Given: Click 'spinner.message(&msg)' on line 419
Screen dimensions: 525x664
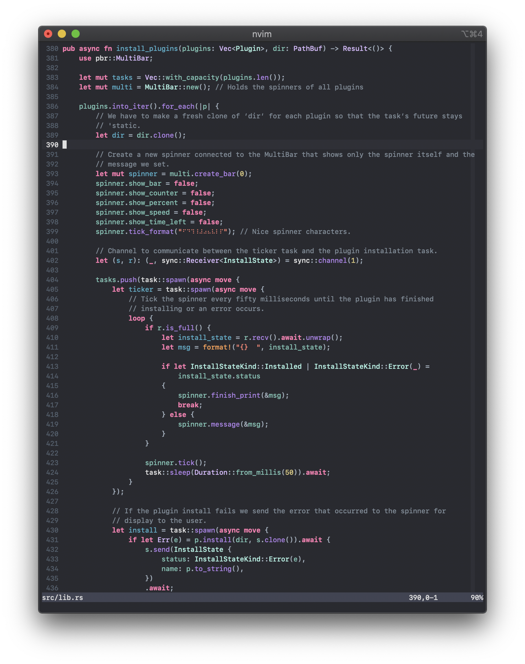Looking at the screenshot, I should pyautogui.click(x=221, y=424).
